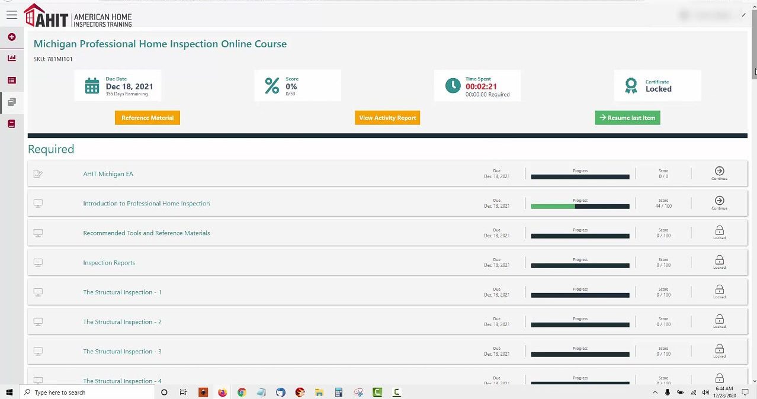Continue Introduction to Professional Home Inspection arrow
The width and height of the screenshot is (757, 399).
click(x=719, y=203)
